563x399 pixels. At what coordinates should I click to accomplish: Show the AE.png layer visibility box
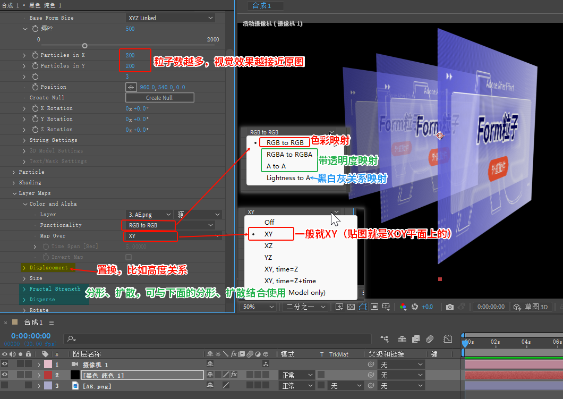(4, 385)
